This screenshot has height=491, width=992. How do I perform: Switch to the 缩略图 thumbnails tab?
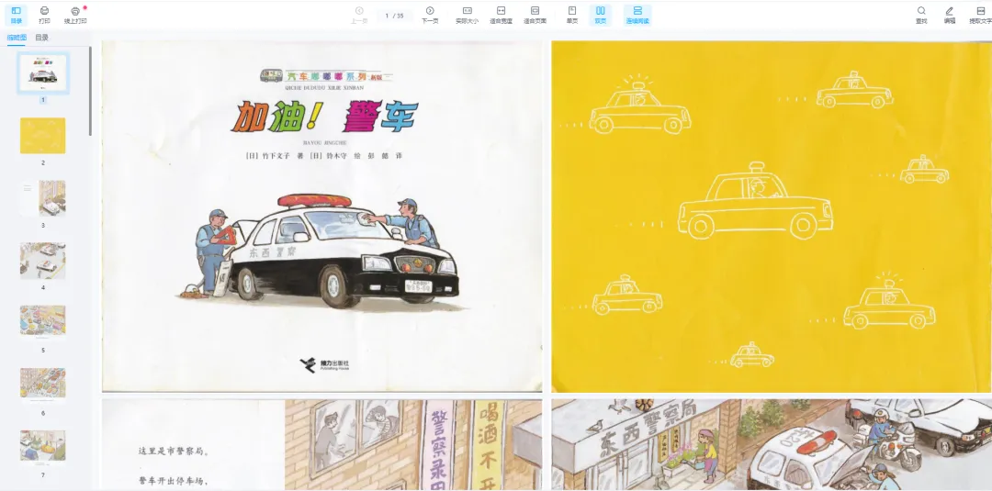click(x=17, y=38)
